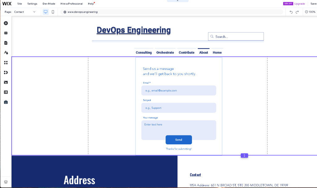The width and height of the screenshot is (317, 188).
Task: Click the Redo arrow icon
Action: [297, 12]
